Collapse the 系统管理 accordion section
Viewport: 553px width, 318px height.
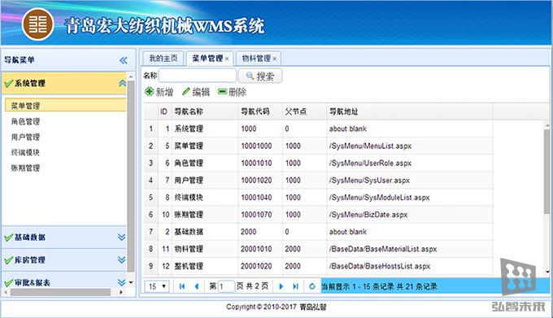(122, 84)
